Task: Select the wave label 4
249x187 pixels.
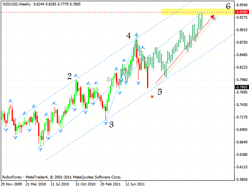Action: (x=128, y=35)
